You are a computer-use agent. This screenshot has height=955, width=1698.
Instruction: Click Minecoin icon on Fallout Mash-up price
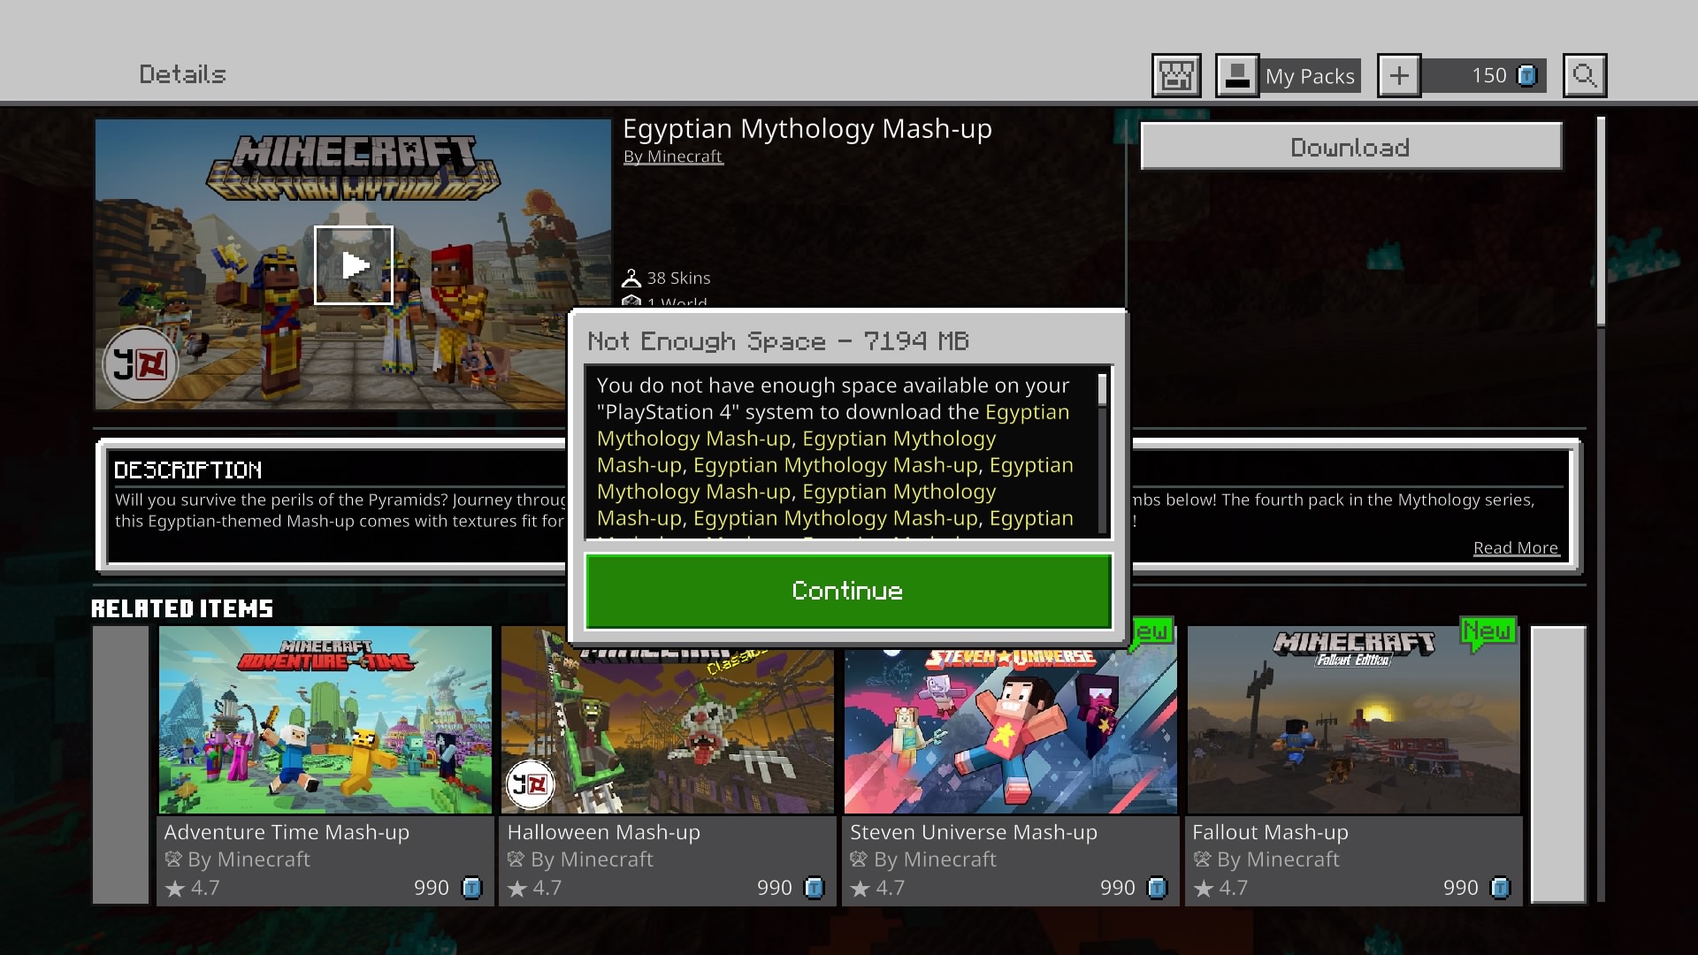pos(1500,888)
